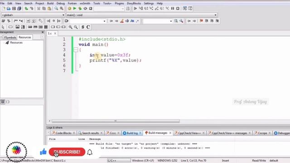Switch to the Build log tab

tap(132, 133)
